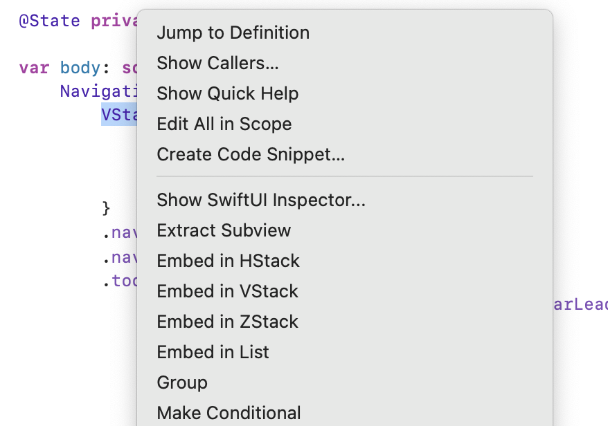Viewport: 608px width, 426px height.
Task: Click the closing brace in editor
Action: [x=106, y=208]
